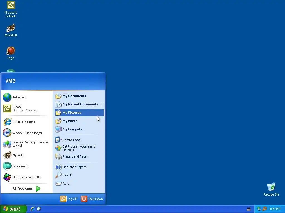285x213 pixels.
Task: Open Pego desktop shortcut
Action: (11, 53)
